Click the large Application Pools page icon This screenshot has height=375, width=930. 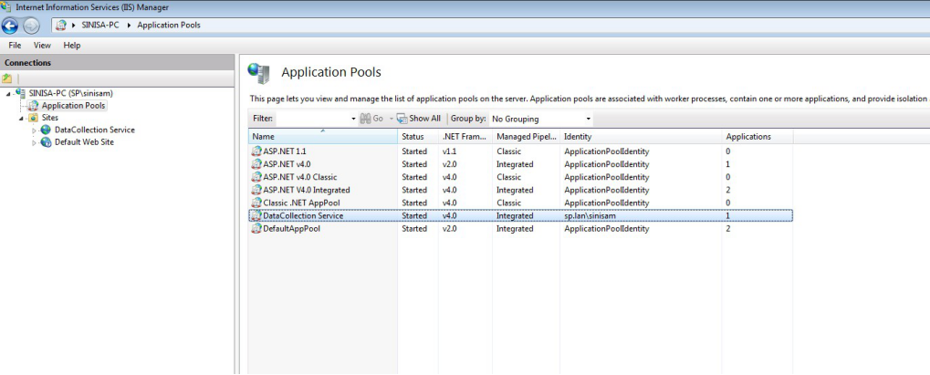click(x=259, y=73)
